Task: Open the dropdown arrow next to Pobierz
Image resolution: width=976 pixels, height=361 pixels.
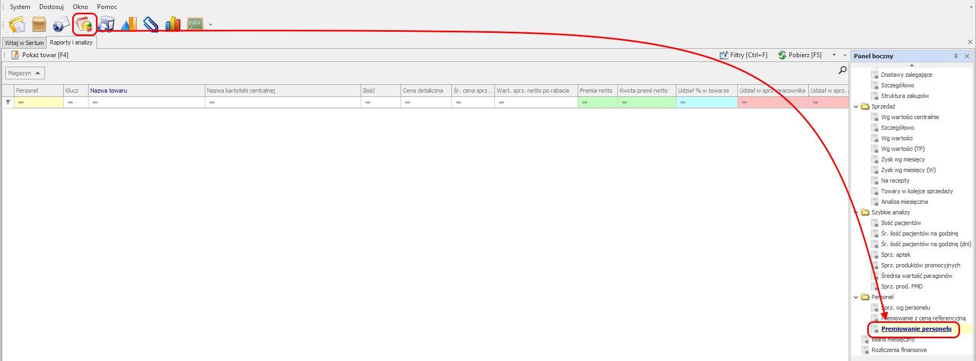Action: [834, 55]
